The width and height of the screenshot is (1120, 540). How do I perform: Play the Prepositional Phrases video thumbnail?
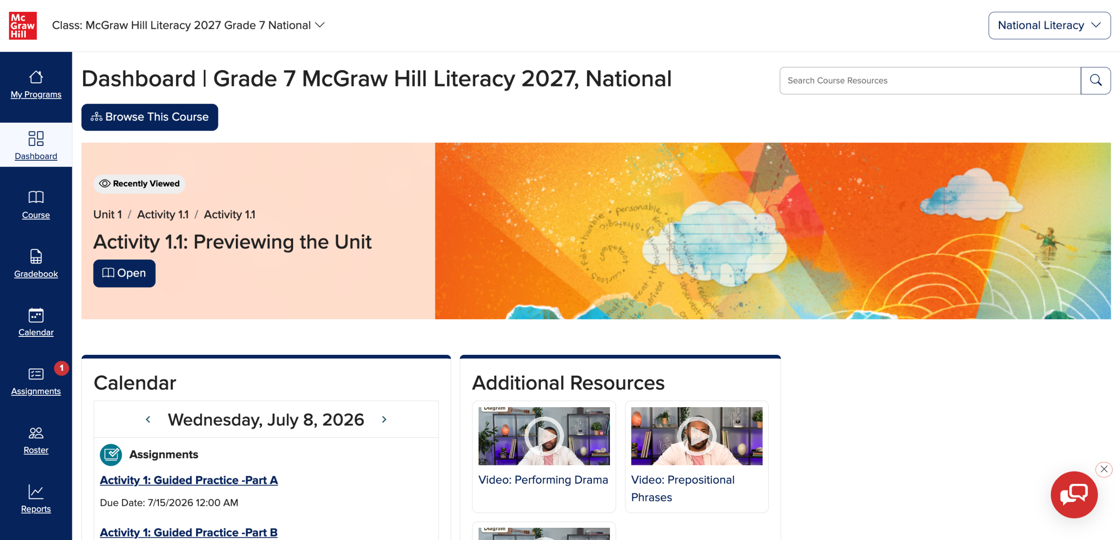696,436
